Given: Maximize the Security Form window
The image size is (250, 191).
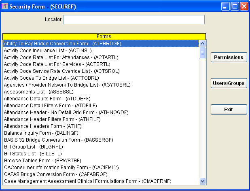Looking at the screenshot, I should [x=235, y=6].
